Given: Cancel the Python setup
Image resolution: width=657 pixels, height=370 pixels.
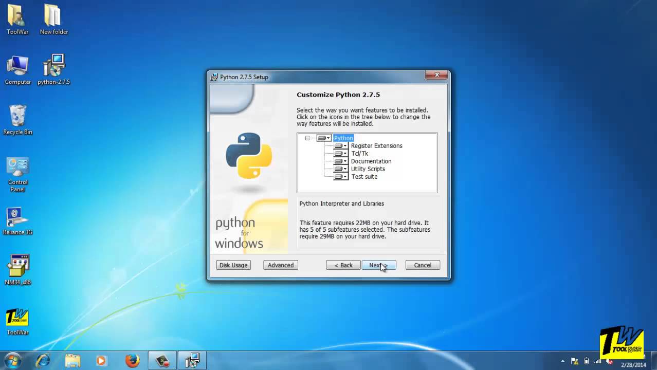Looking at the screenshot, I should point(423,265).
